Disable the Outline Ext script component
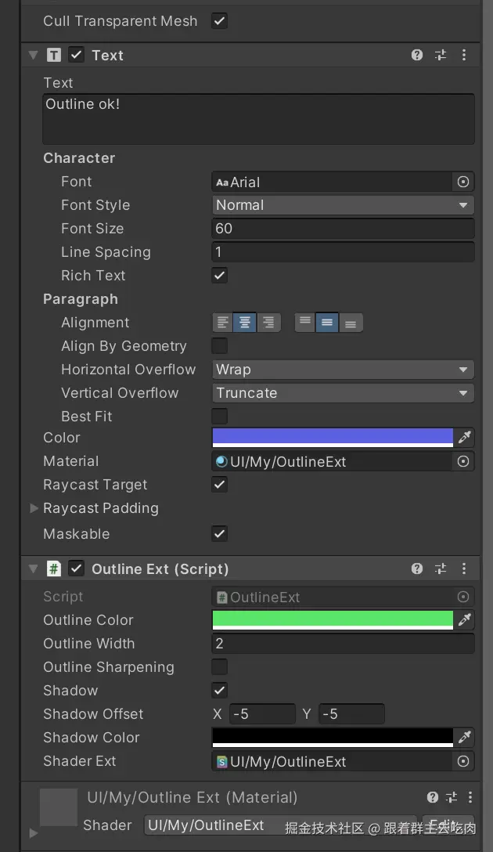The height and width of the screenshot is (852, 493). coord(76,569)
